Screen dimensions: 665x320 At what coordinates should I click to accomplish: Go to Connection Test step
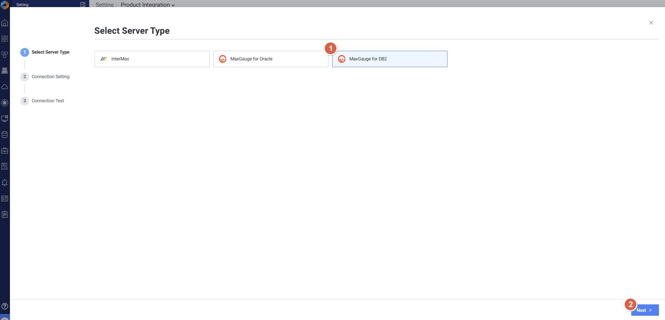48,101
